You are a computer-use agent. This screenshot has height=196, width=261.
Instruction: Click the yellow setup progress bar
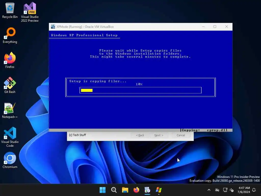87,90
